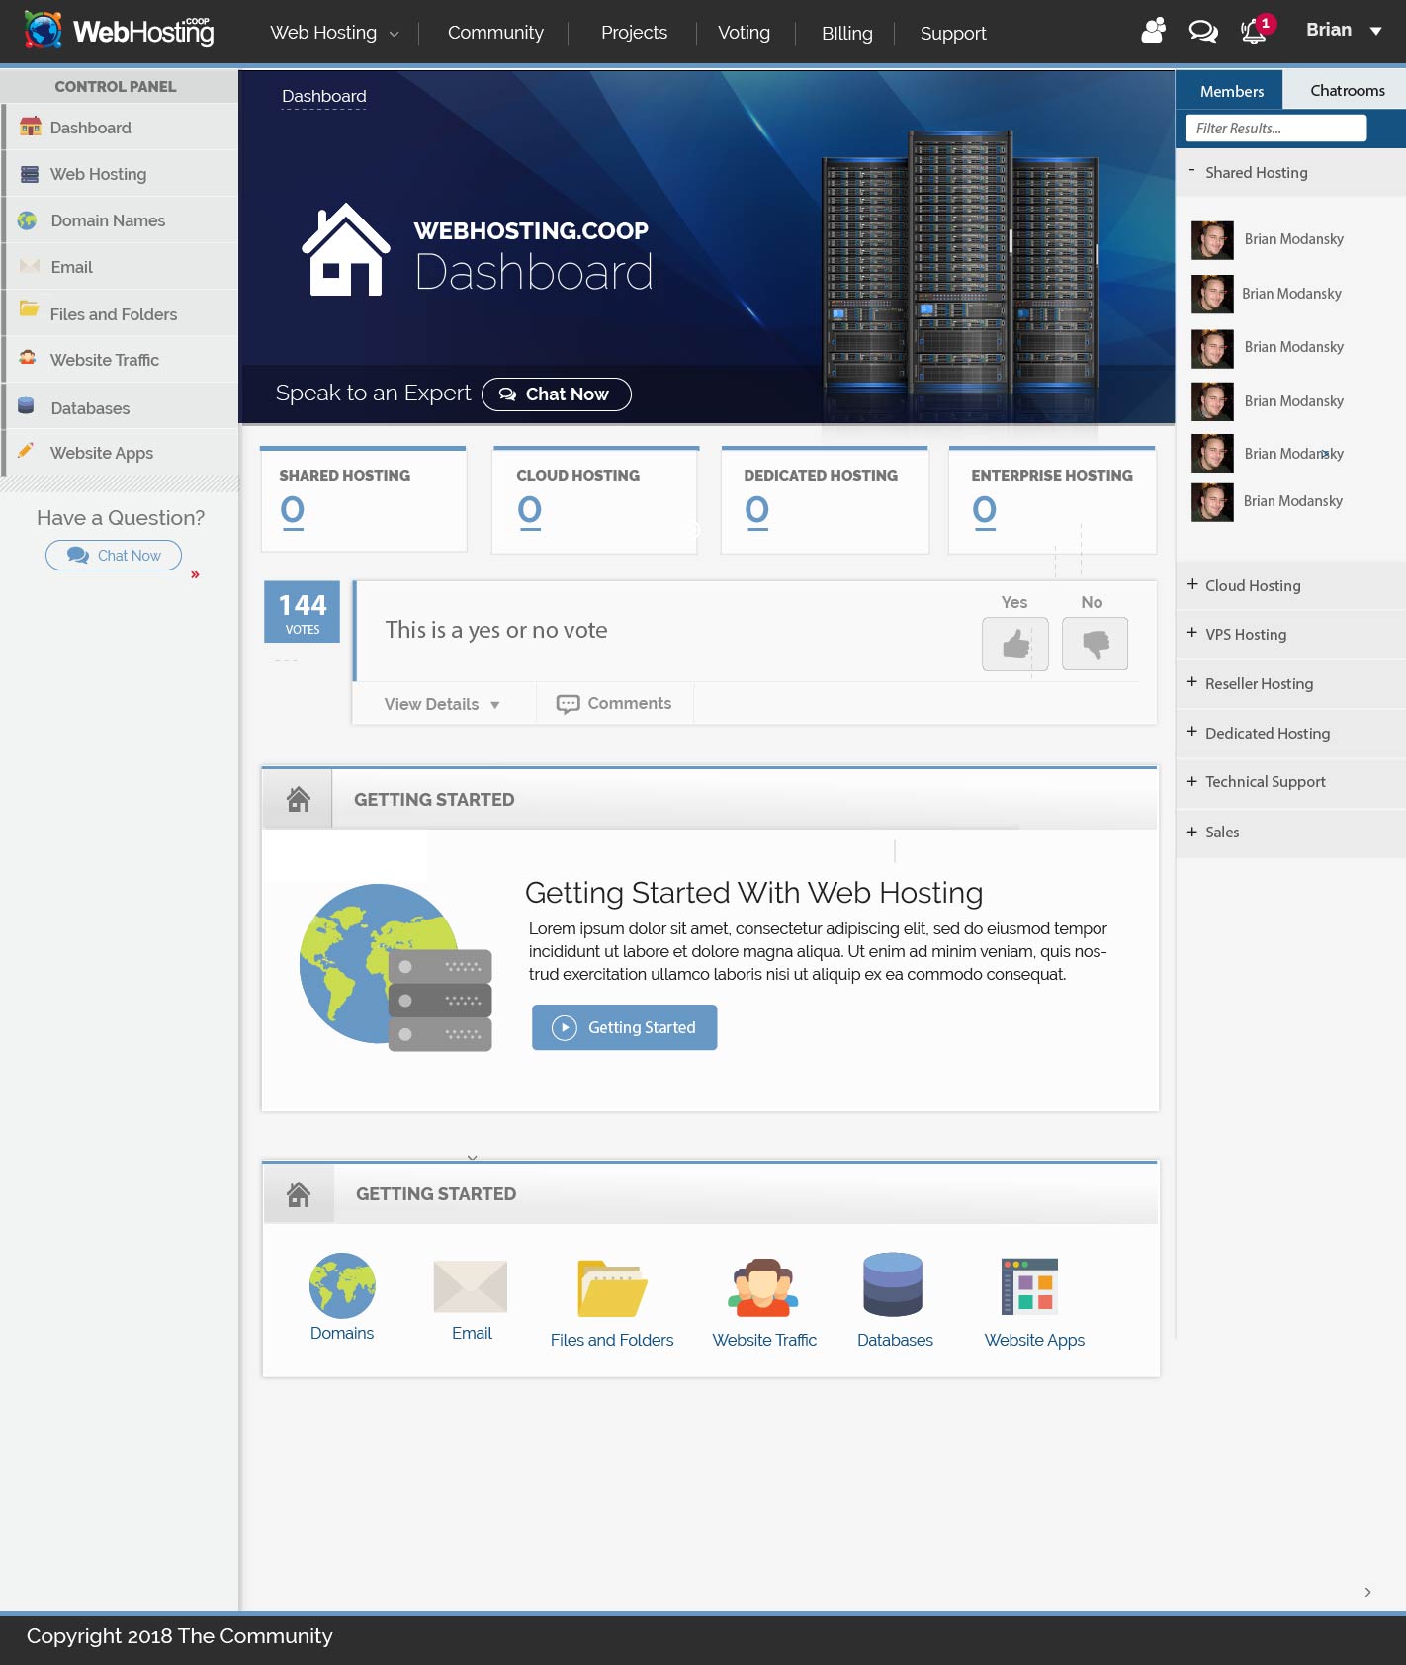The height and width of the screenshot is (1665, 1406).
Task: Click the large Email envelope icon
Action: click(x=471, y=1286)
